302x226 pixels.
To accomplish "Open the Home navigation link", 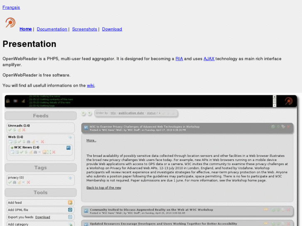I will [26, 29].
